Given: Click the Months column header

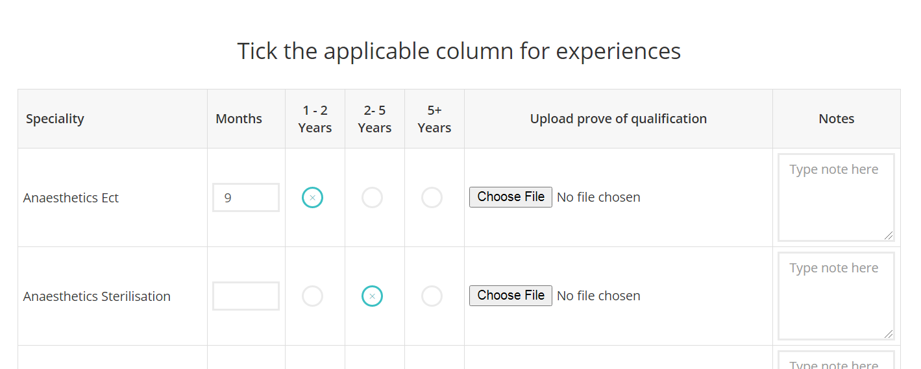Looking at the screenshot, I should pyautogui.click(x=239, y=119).
